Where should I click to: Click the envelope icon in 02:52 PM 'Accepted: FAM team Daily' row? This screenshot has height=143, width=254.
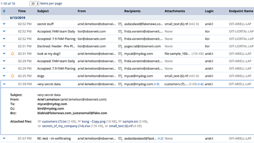coord(120,32)
